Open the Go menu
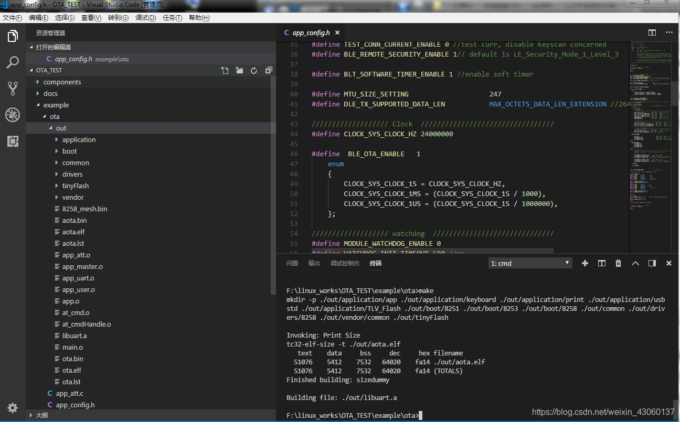This screenshot has height=422, width=680. [118, 18]
